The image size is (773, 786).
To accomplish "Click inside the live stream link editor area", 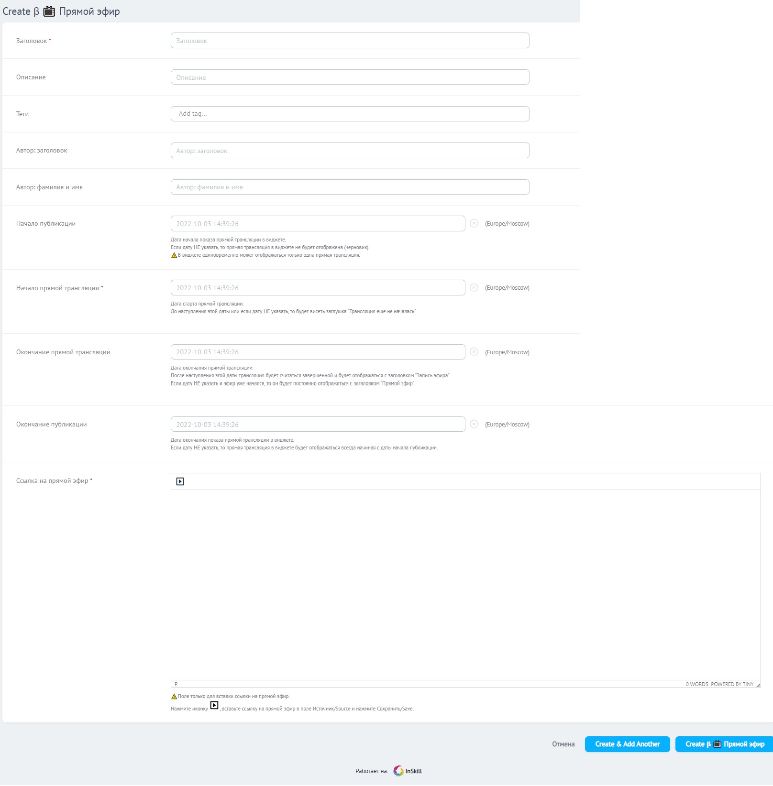I will 465,584.
